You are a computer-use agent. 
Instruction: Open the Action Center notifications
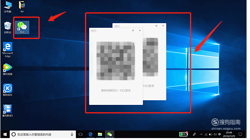point(240,134)
